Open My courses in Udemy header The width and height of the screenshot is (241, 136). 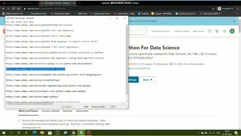(198, 31)
